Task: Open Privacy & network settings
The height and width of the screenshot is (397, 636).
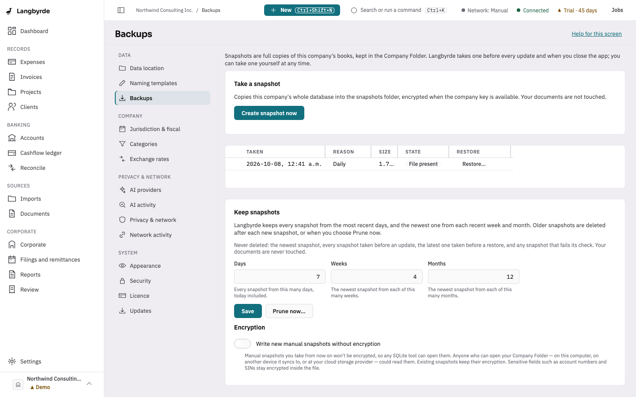Action: click(x=163, y=220)
